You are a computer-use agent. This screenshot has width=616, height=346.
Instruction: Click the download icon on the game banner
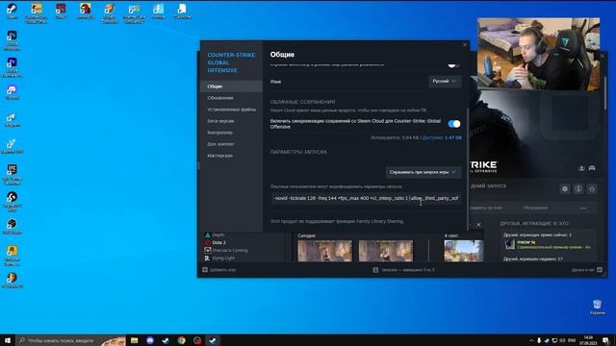pos(581,168)
